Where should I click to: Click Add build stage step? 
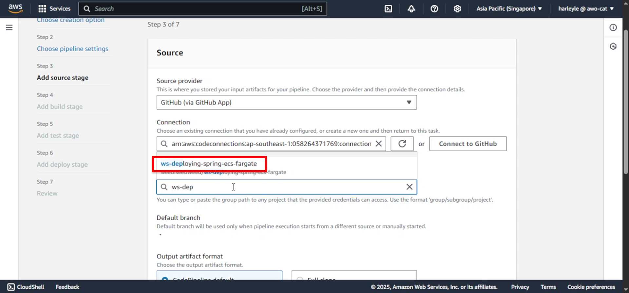coord(60,106)
